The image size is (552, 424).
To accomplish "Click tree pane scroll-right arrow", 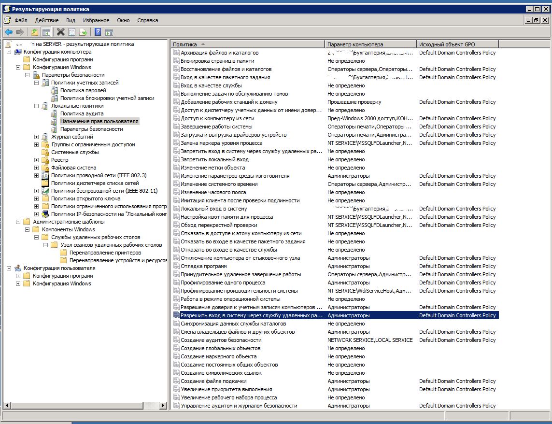I will pyautogui.click(x=163, y=405).
